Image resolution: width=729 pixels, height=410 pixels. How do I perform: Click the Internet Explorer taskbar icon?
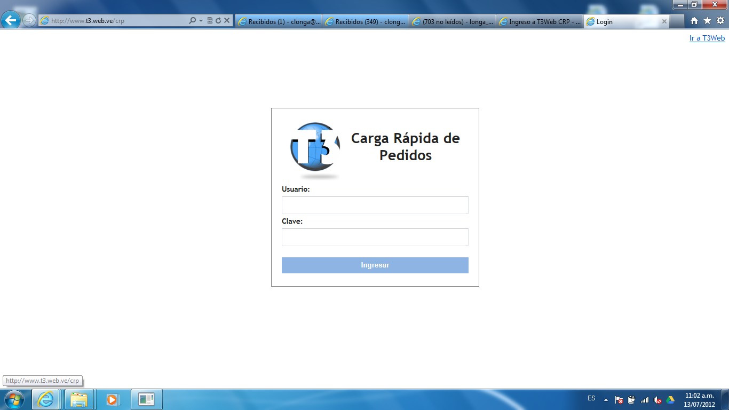pyautogui.click(x=46, y=399)
